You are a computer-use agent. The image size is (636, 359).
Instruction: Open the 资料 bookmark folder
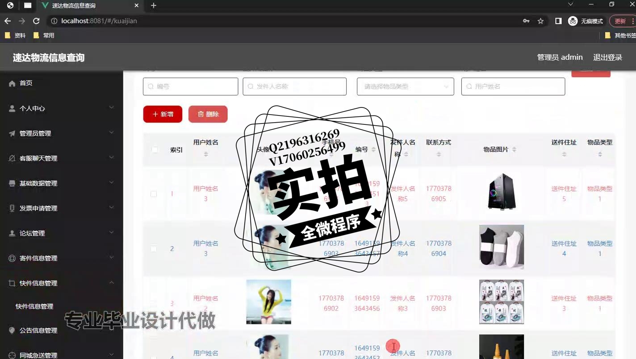(15, 35)
